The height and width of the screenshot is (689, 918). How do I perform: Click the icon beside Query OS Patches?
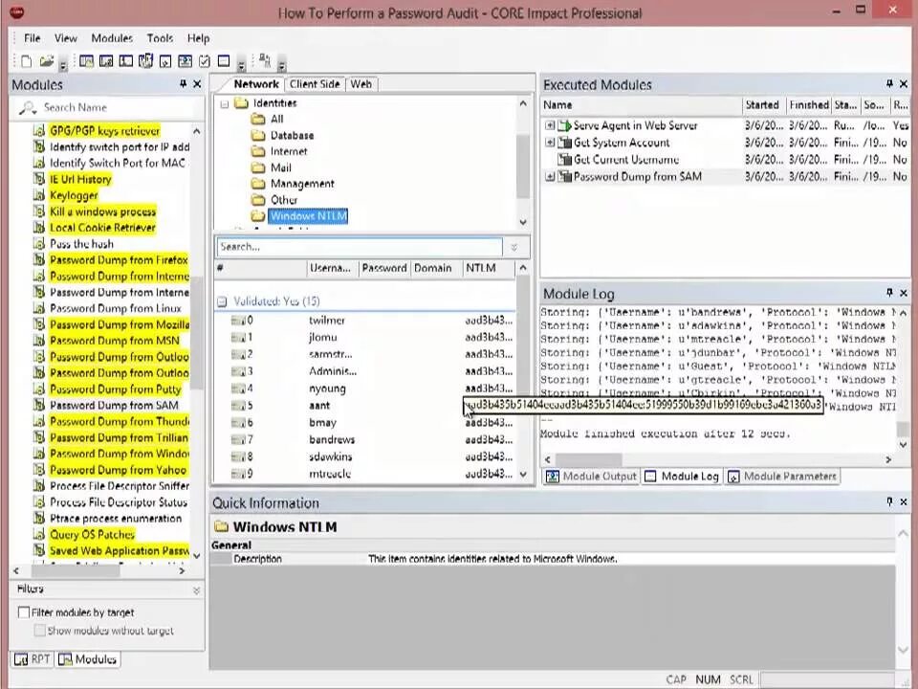coord(38,534)
